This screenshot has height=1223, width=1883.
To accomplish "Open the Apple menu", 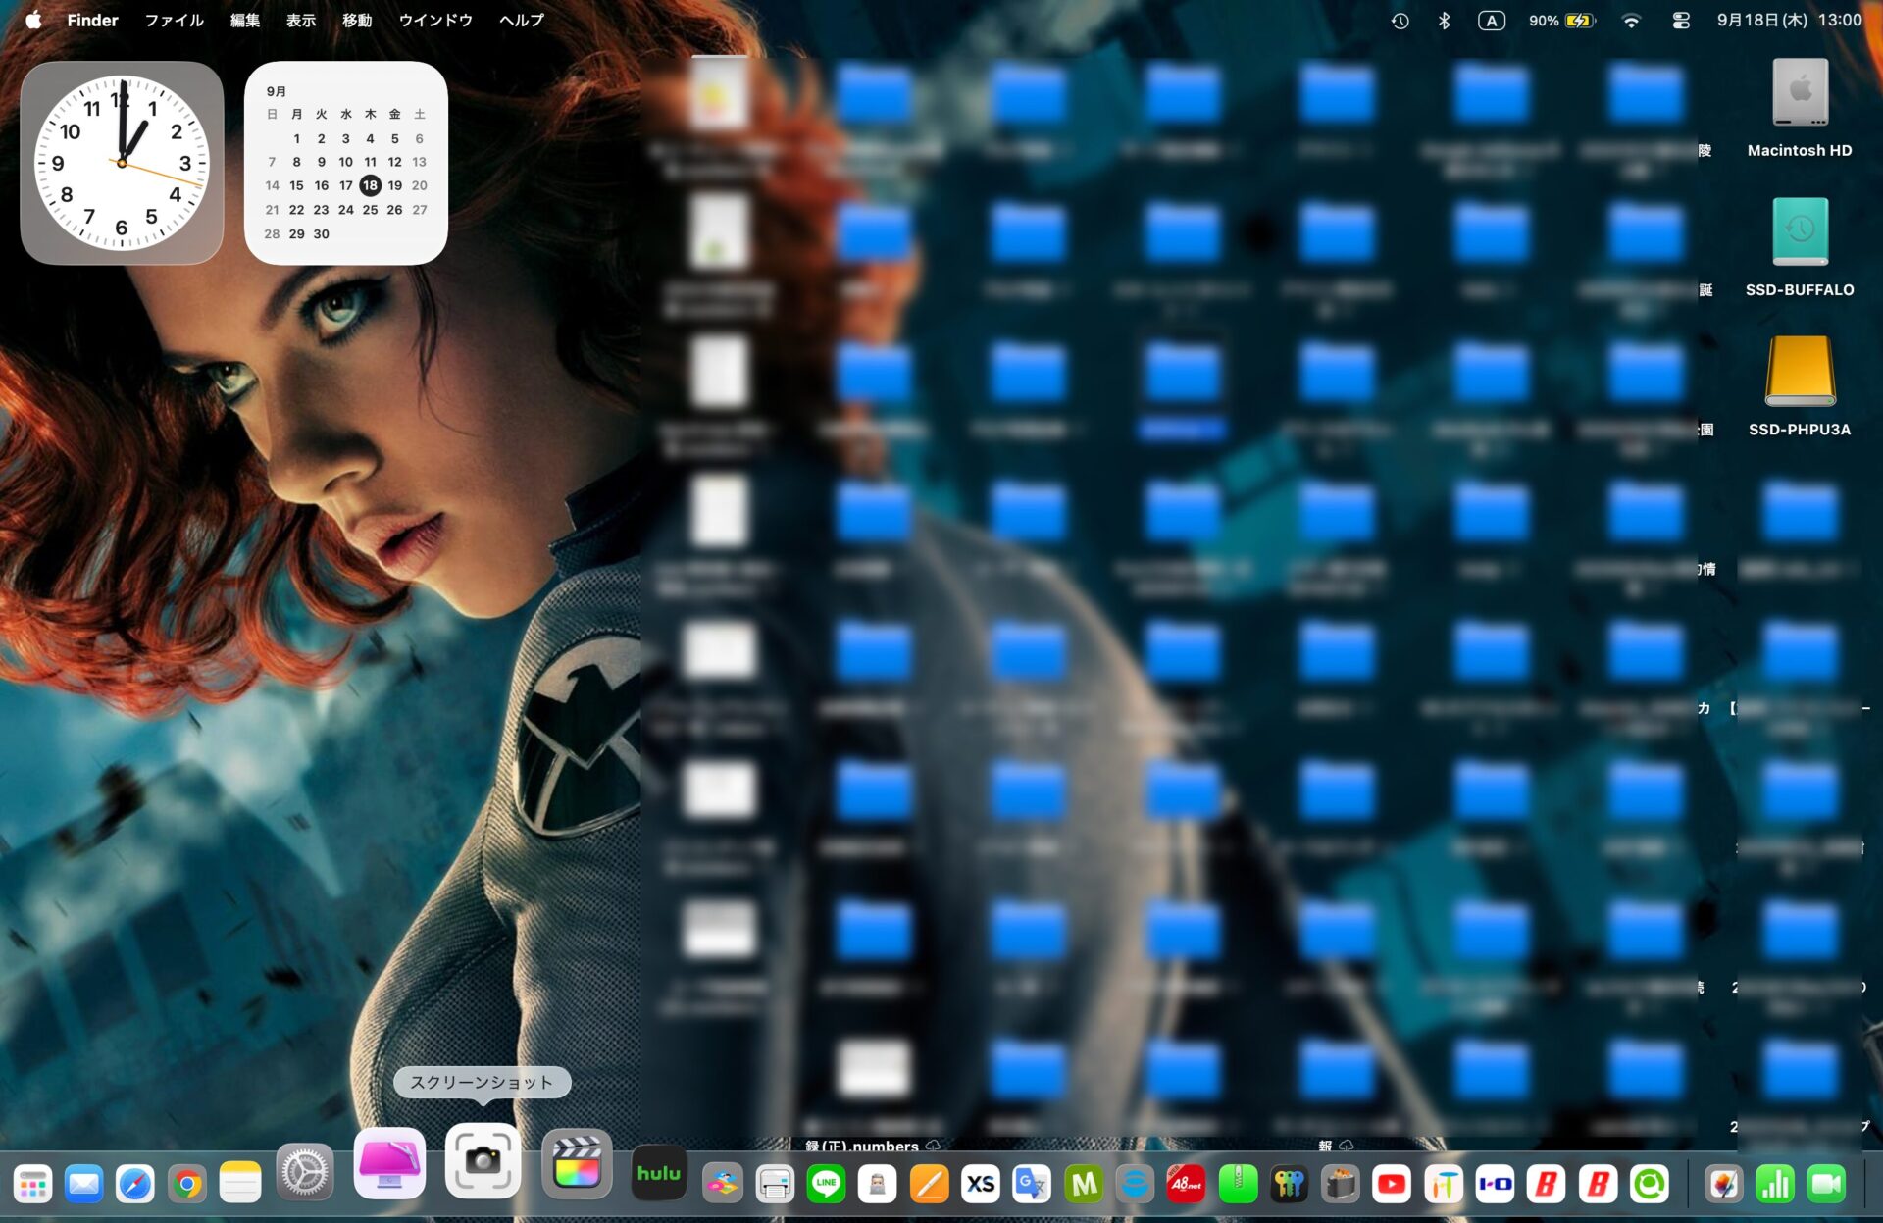I will tap(33, 20).
